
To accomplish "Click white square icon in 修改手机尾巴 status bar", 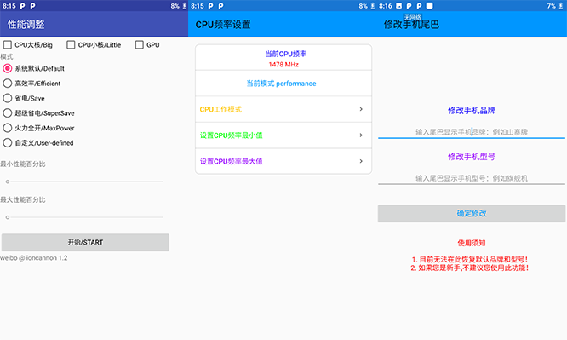I will click(x=430, y=6).
